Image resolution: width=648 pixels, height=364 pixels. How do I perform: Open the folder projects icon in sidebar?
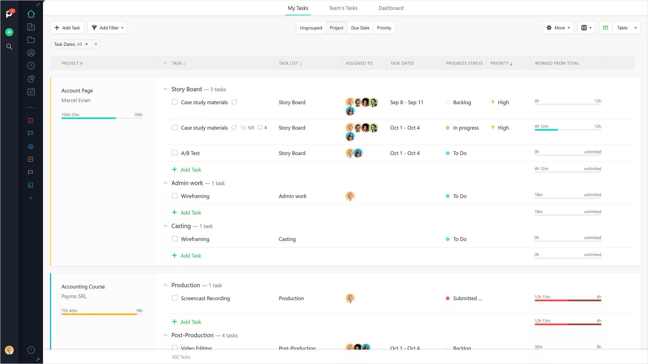[31, 40]
